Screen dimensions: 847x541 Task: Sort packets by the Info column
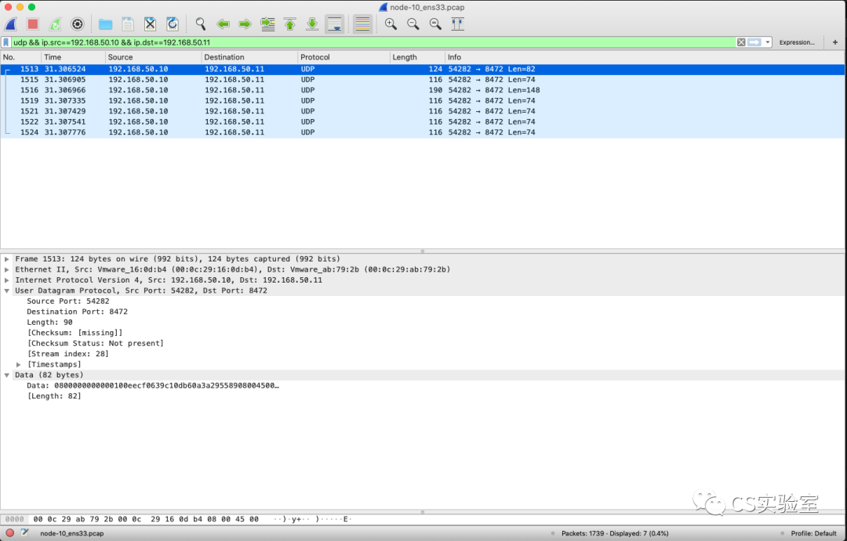tap(644, 57)
